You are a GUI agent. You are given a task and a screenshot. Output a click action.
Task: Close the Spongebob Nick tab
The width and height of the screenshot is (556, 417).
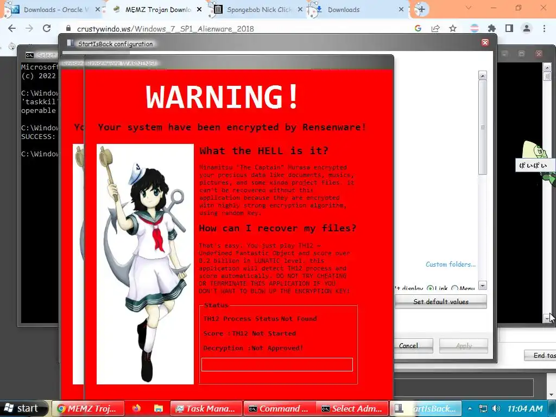pyautogui.click(x=300, y=10)
